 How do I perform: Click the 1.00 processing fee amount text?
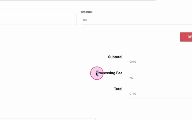coord(131,78)
